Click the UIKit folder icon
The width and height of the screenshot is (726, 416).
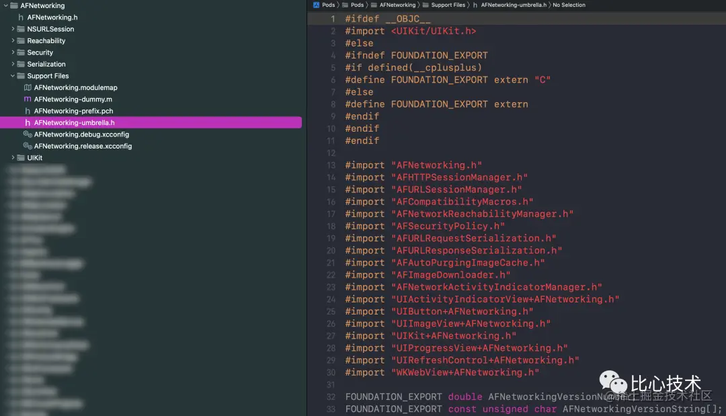tap(21, 157)
